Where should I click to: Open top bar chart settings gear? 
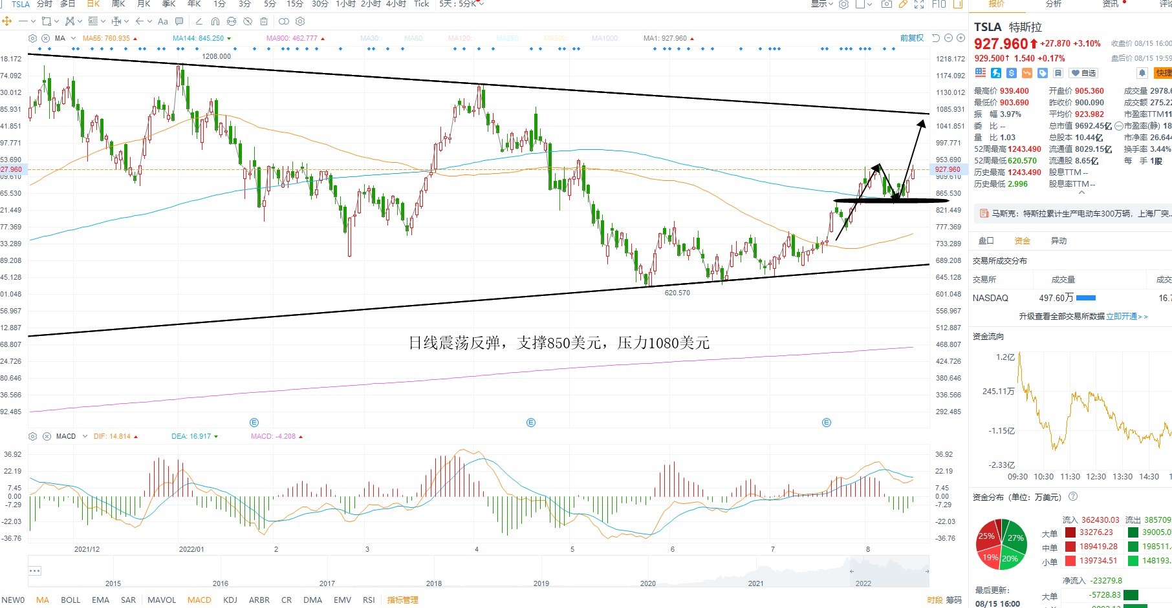click(843, 4)
